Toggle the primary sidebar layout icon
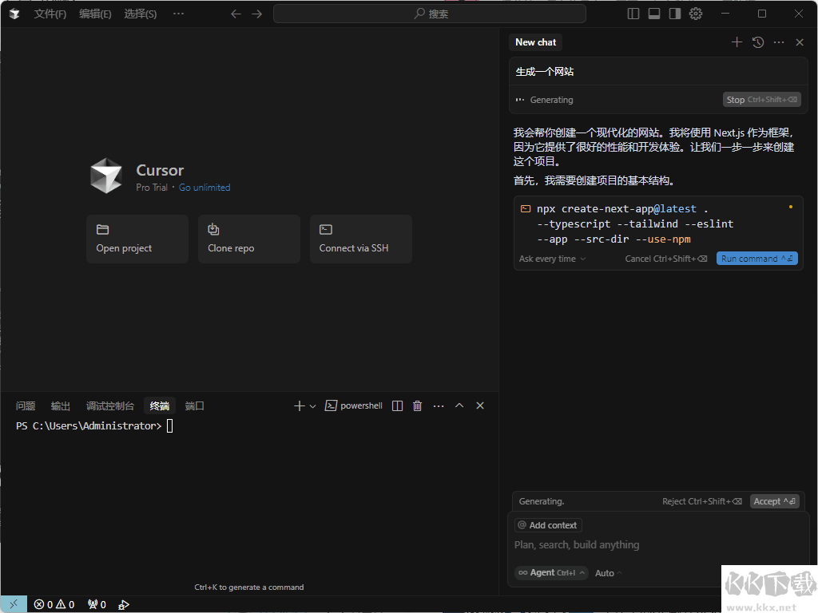The width and height of the screenshot is (818, 613). [633, 14]
